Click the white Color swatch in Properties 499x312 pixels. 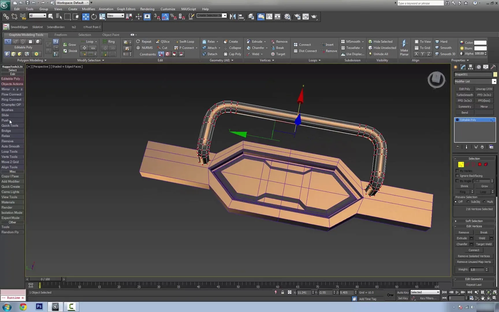480,42
